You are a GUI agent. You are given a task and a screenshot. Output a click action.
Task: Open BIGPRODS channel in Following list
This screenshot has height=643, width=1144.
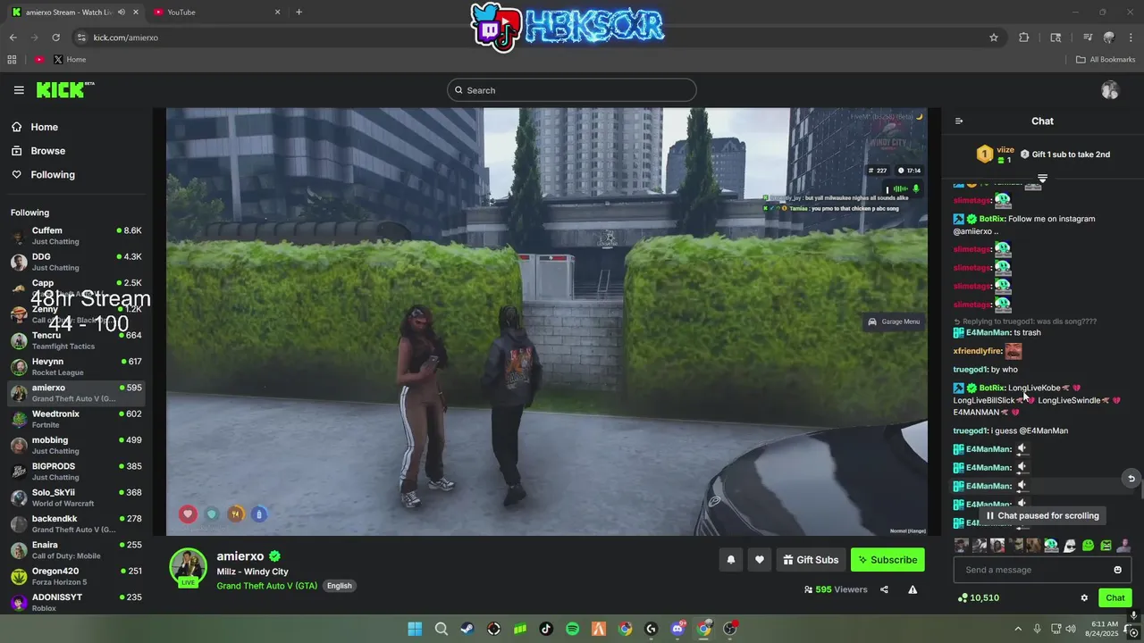click(x=76, y=472)
